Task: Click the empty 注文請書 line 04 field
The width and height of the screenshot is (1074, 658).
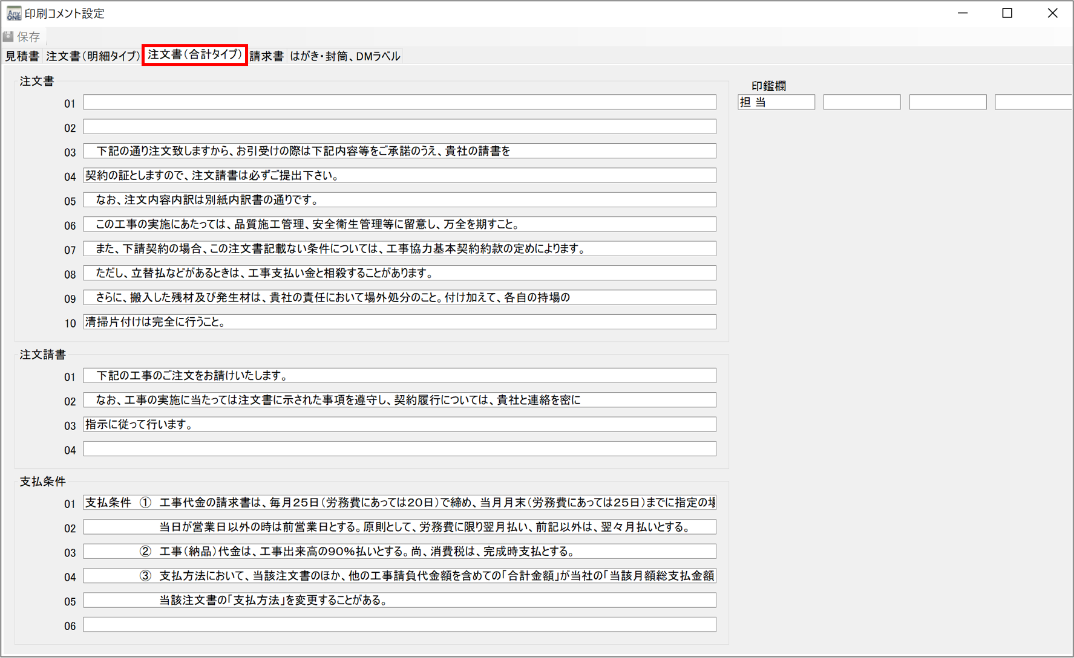Action: click(399, 449)
